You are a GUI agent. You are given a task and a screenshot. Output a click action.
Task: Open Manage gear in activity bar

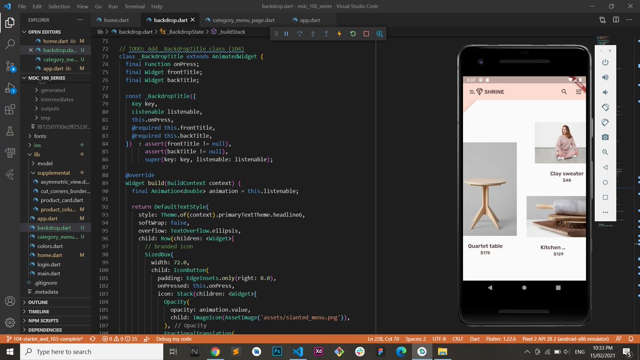tap(10, 323)
